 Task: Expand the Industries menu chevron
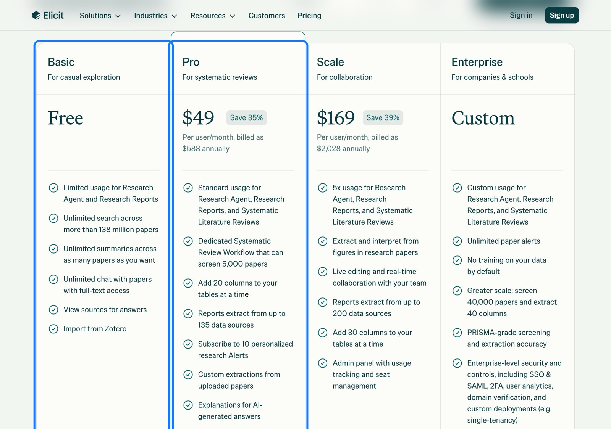point(175,16)
